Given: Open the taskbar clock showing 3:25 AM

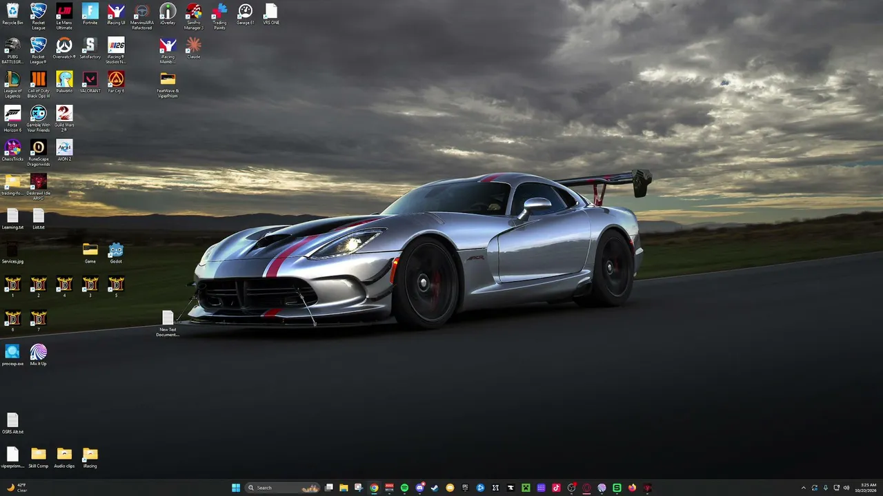Looking at the screenshot, I should (865, 488).
